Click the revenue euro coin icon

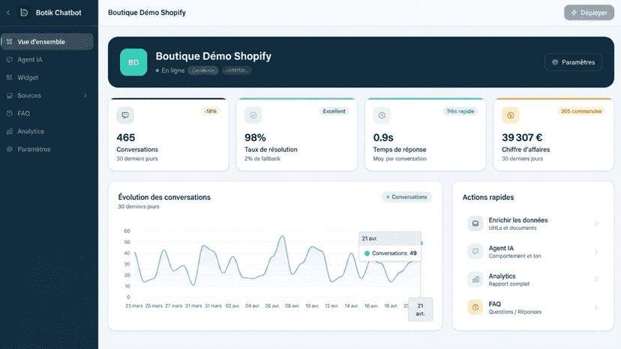pyautogui.click(x=511, y=115)
